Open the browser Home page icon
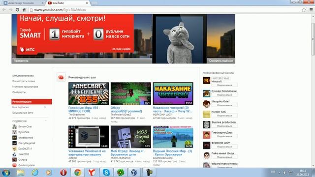 [x=24, y=10]
